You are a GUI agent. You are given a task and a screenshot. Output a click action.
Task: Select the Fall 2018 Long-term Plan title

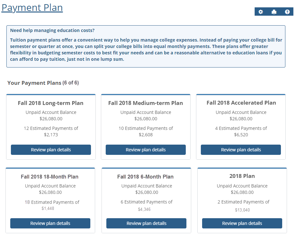click(x=51, y=103)
